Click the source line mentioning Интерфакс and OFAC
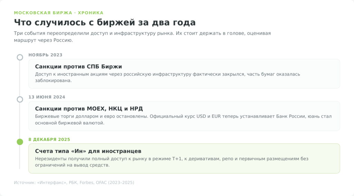The height and width of the screenshot is (196, 354). coord(74,182)
